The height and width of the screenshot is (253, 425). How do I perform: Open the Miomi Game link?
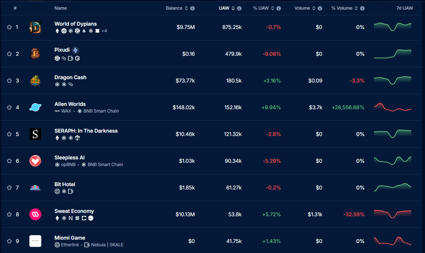70,238
